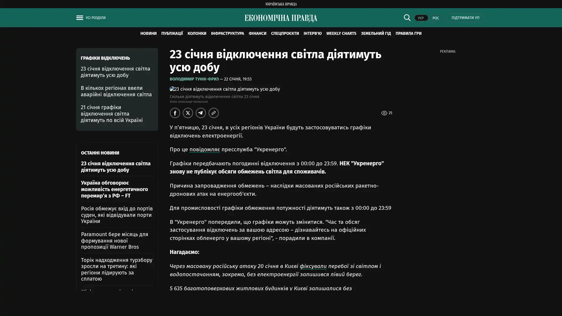Open the Новини section
562x316 pixels.
point(148,33)
